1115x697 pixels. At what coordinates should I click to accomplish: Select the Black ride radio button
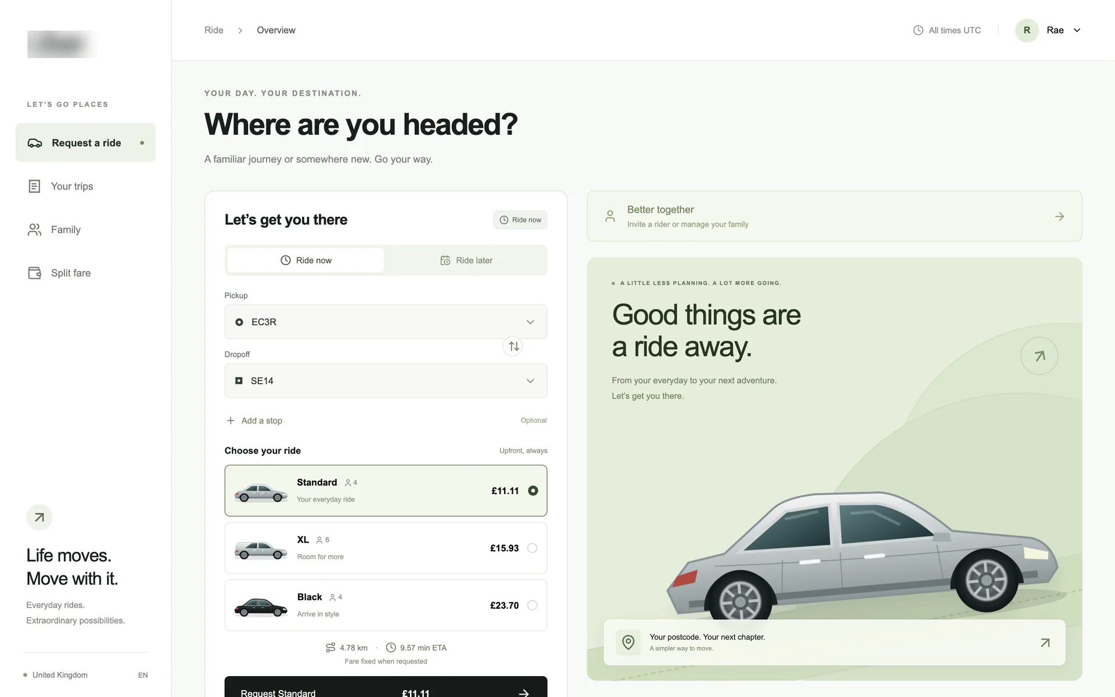click(532, 605)
